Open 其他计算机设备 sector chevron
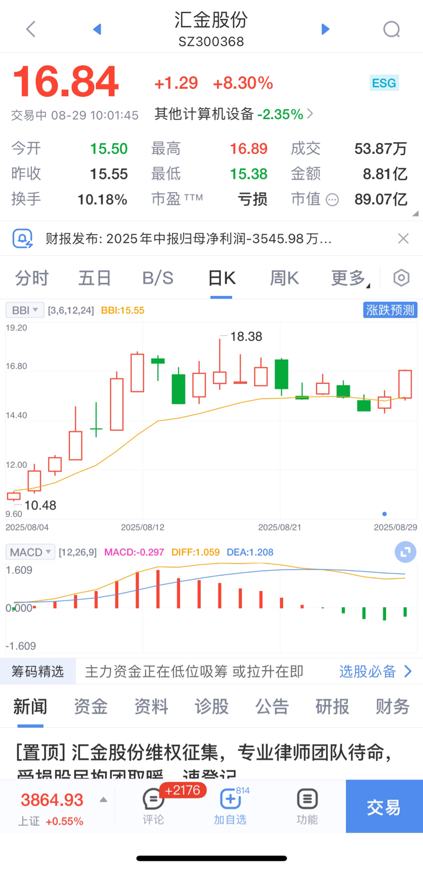Viewport: 423px width, 870px height. point(310,114)
